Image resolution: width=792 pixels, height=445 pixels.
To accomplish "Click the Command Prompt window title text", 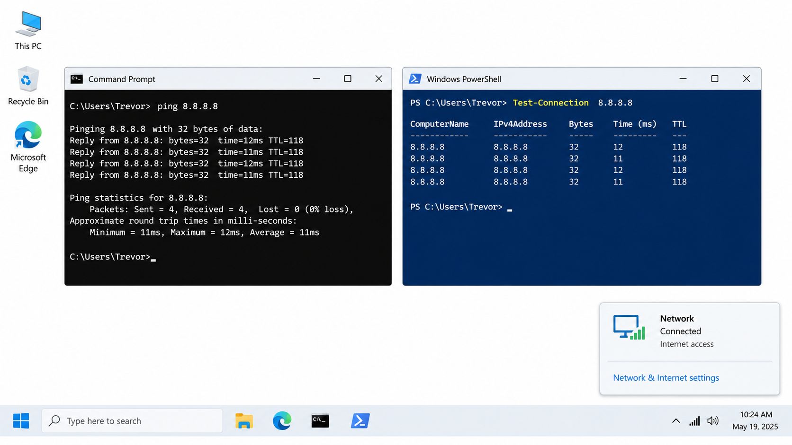I will click(x=122, y=79).
